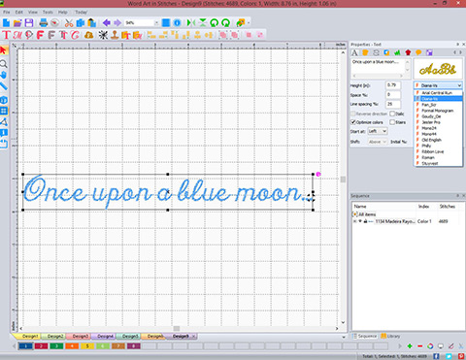Toggle the eye visibility of Madeira thread row

point(360,221)
